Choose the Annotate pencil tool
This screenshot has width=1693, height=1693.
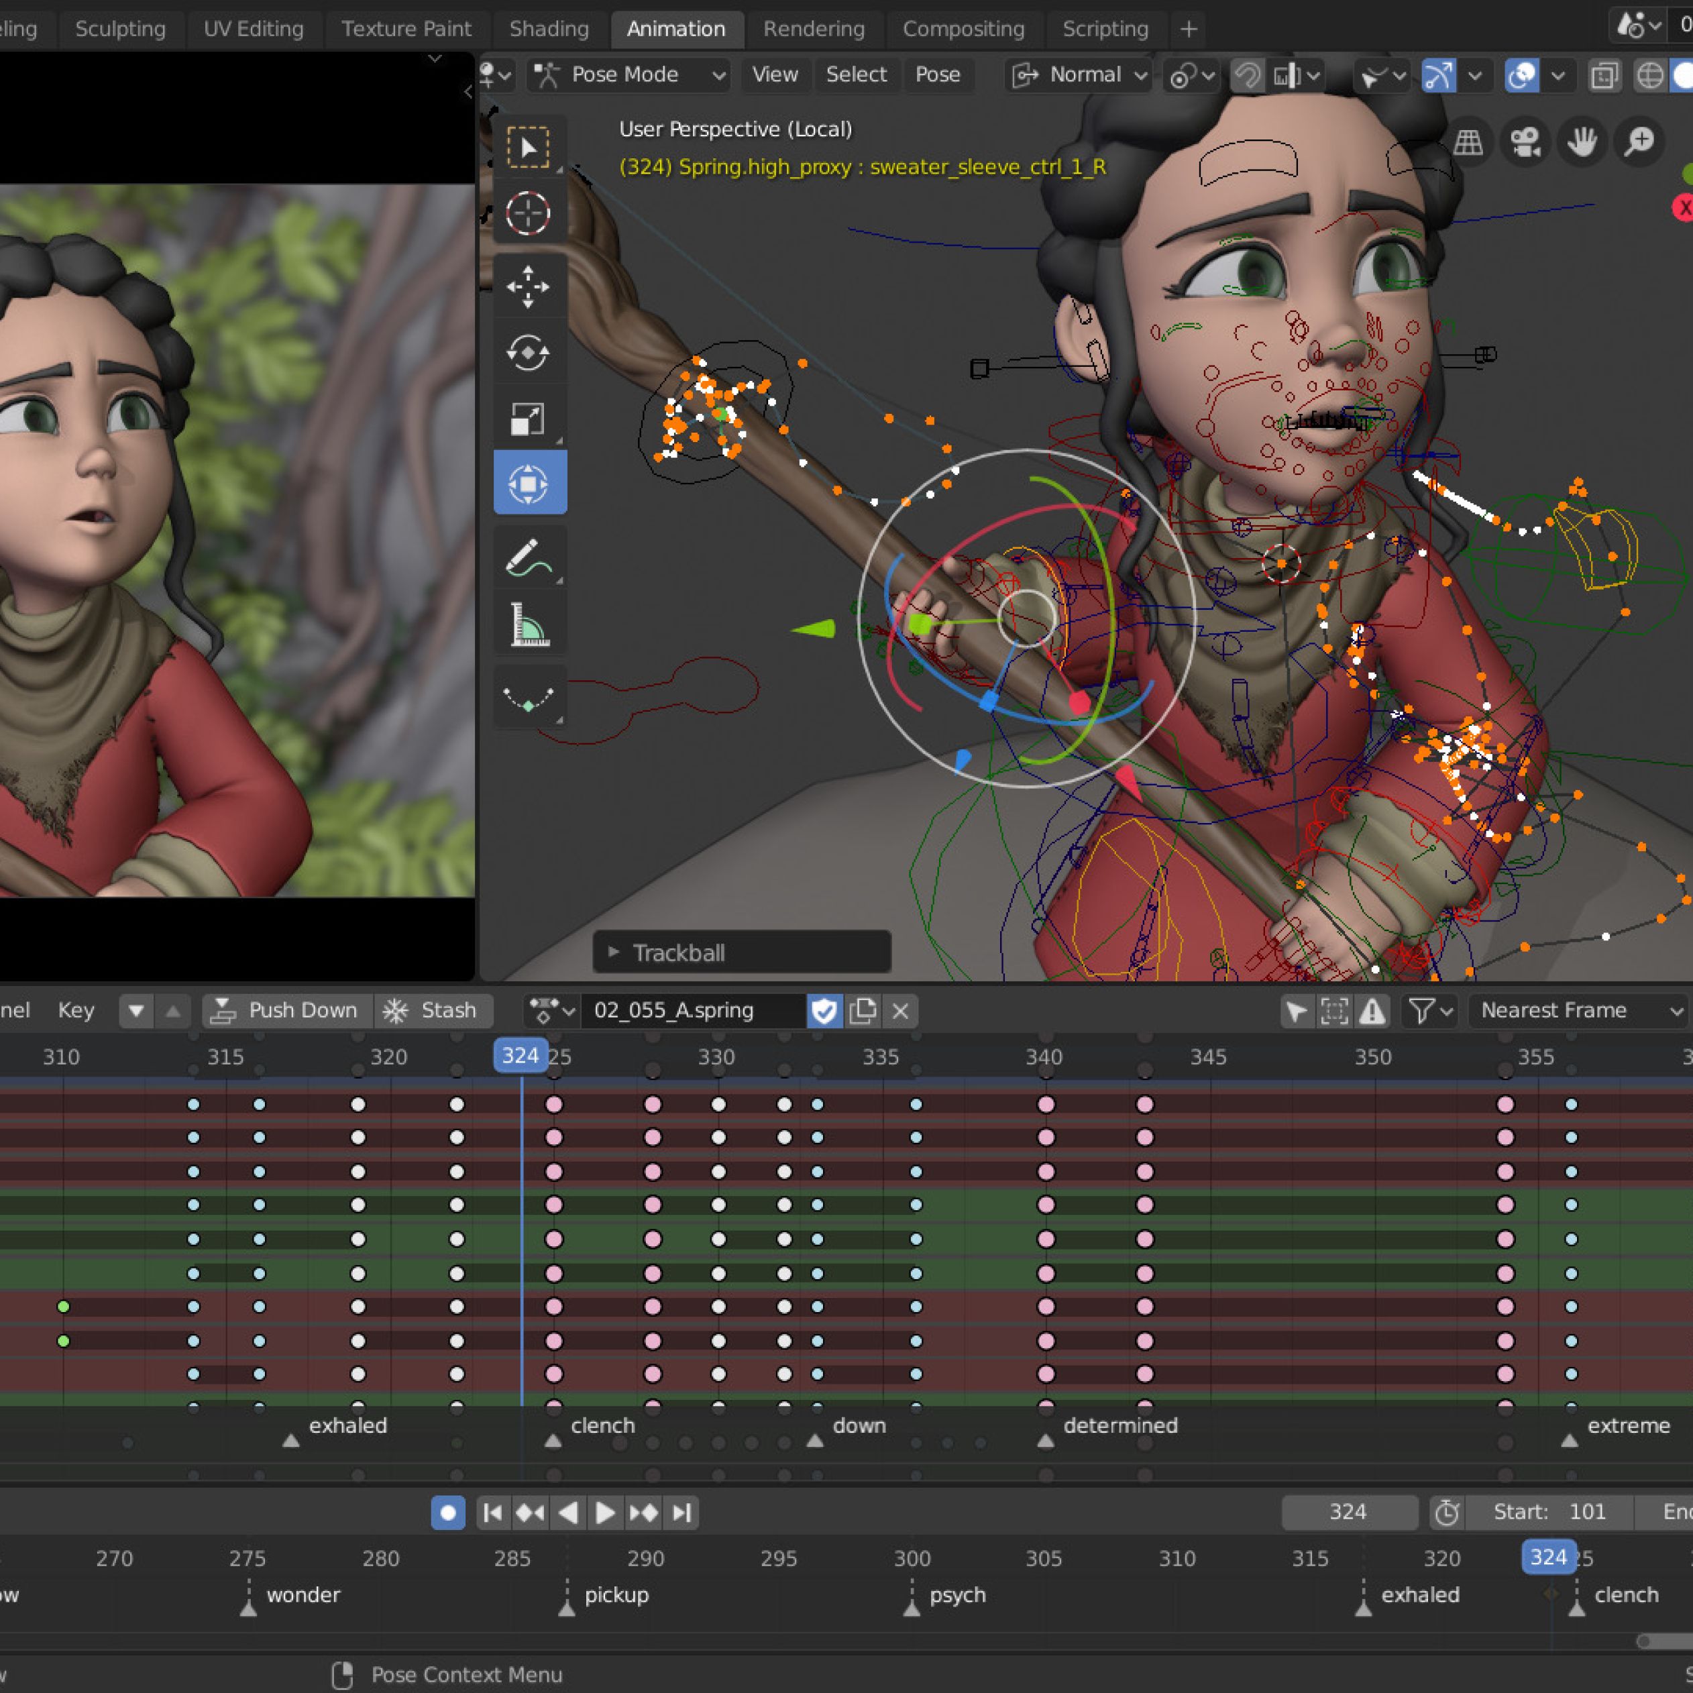pyautogui.click(x=527, y=558)
